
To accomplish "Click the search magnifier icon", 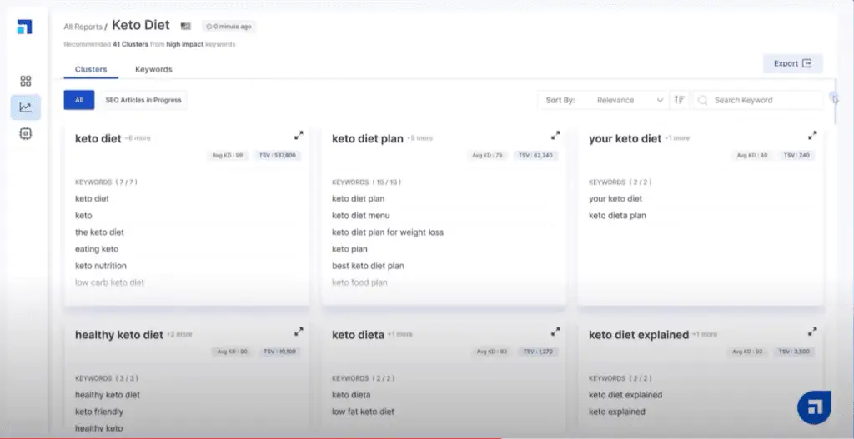I will (x=702, y=100).
